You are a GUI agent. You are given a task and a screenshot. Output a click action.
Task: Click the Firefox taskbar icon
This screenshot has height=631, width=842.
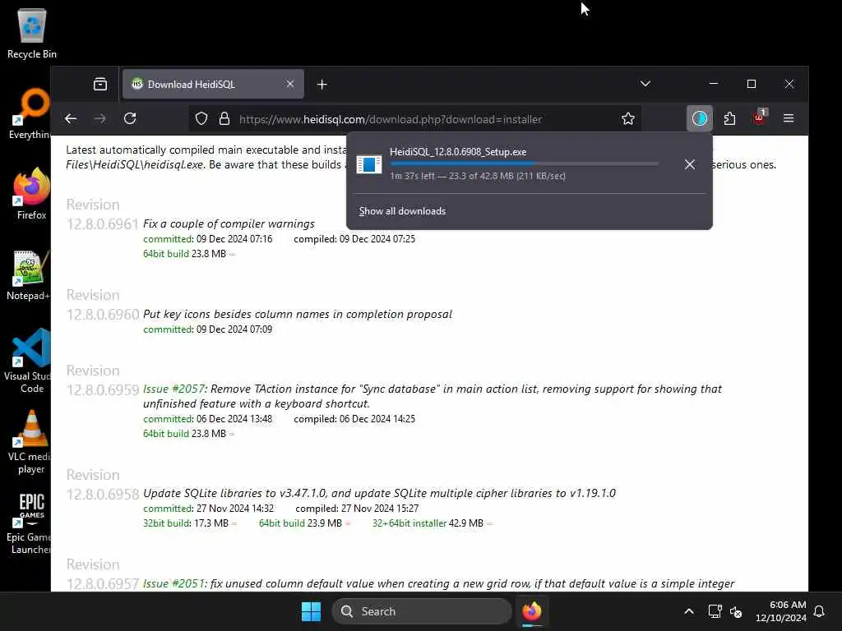(532, 611)
